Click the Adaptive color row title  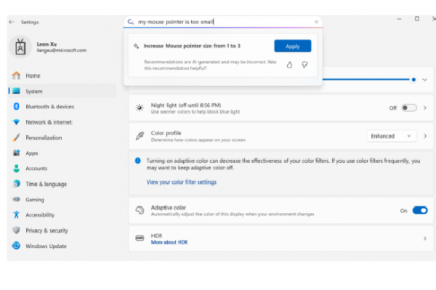coord(169,208)
